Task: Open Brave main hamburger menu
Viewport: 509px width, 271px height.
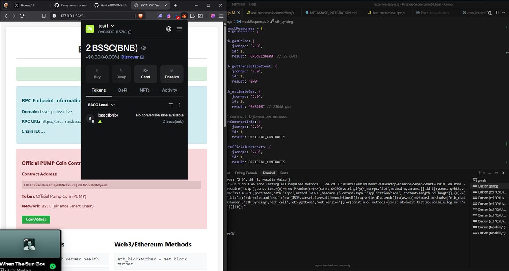Action: (221, 16)
